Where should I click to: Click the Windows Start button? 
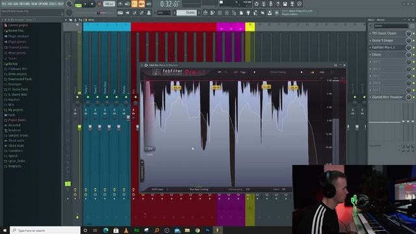point(5,230)
